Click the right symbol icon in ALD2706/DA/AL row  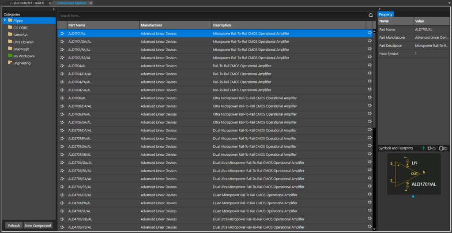[370, 162]
